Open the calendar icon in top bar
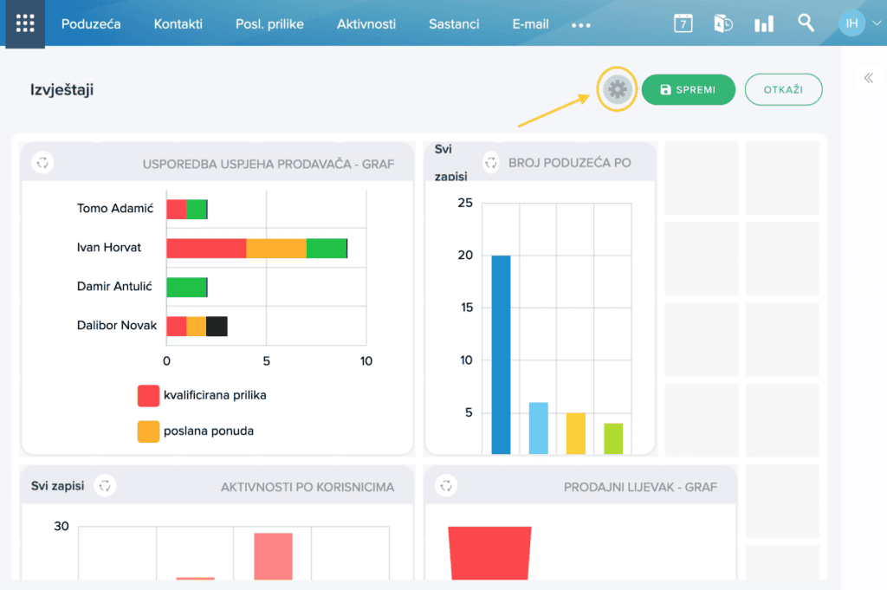The height and width of the screenshot is (590, 887). pyautogui.click(x=683, y=23)
